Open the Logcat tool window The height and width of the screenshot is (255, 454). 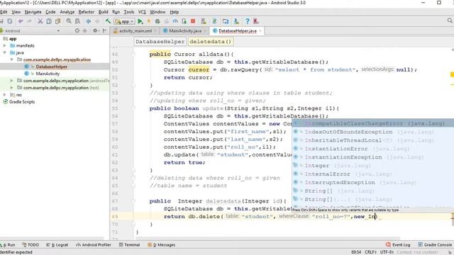pyautogui.click(x=57, y=244)
